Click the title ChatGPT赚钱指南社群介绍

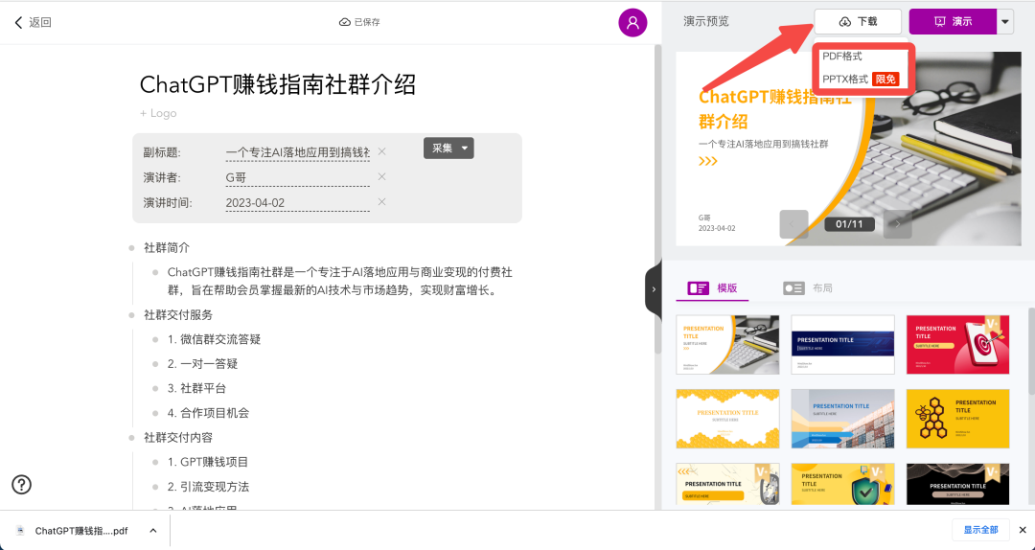pyautogui.click(x=278, y=85)
